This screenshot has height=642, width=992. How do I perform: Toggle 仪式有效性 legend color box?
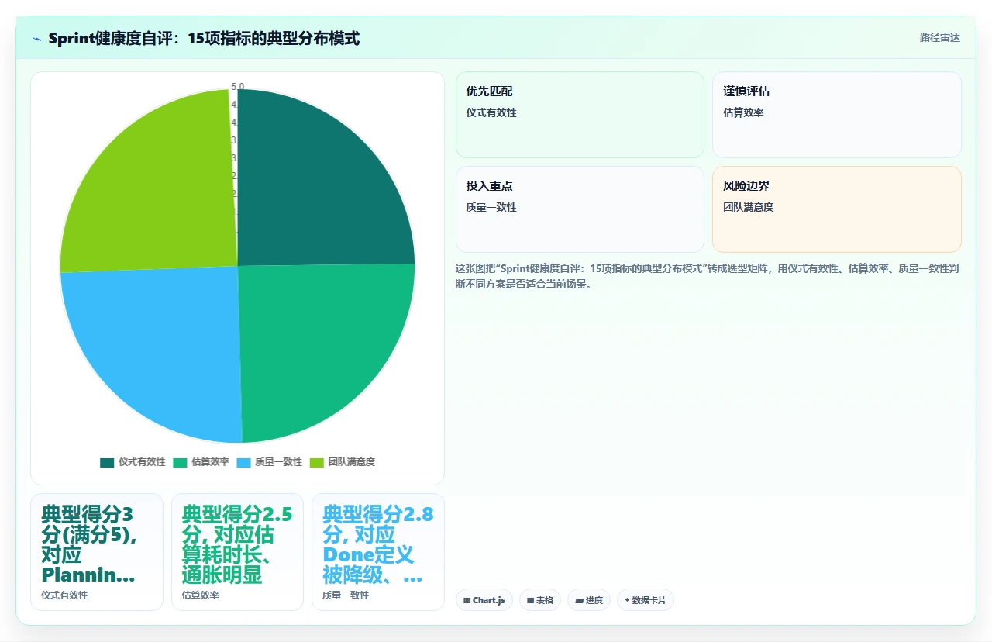coord(107,462)
